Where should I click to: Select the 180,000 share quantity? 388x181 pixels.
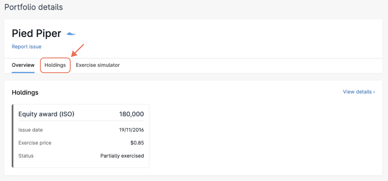pyautogui.click(x=132, y=114)
